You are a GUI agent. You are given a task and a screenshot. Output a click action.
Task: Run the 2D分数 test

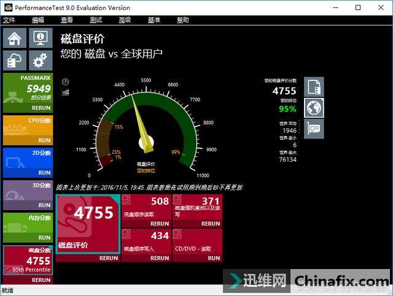pos(44,173)
